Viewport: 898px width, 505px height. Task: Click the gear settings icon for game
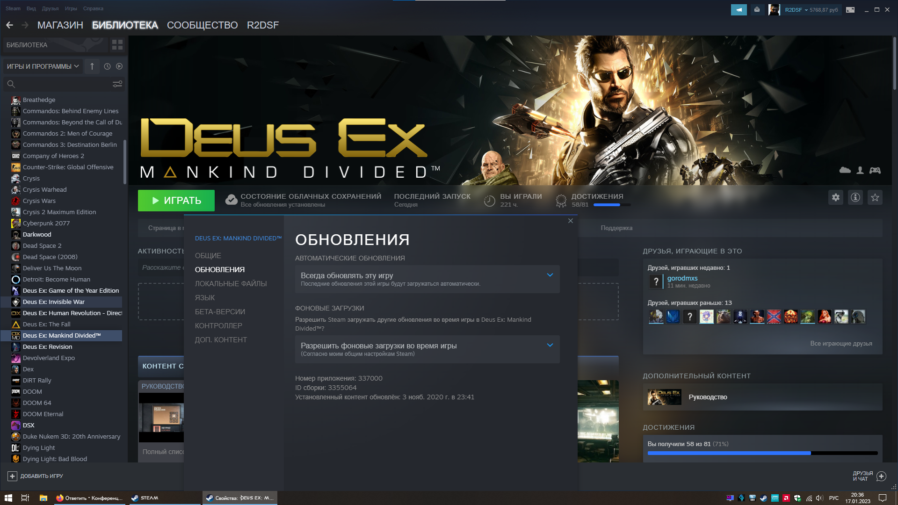pos(835,198)
